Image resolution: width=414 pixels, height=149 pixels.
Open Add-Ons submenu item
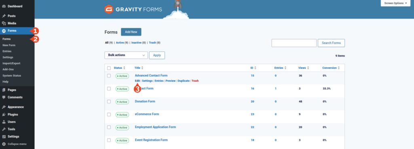tap(8, 69)
